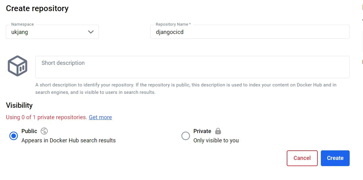Screen dimensions: 363x180
Task: Click the 'Only visible to you' text
Action: click(x=216, y=140)
